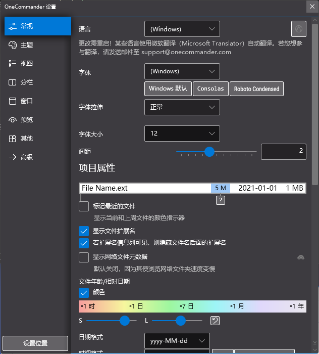Screen dimensions: 319x354
Task: Click the question mark help icon
Action: [x=221, y=200]
